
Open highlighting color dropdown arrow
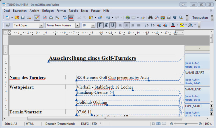click(x=186, y=25)
